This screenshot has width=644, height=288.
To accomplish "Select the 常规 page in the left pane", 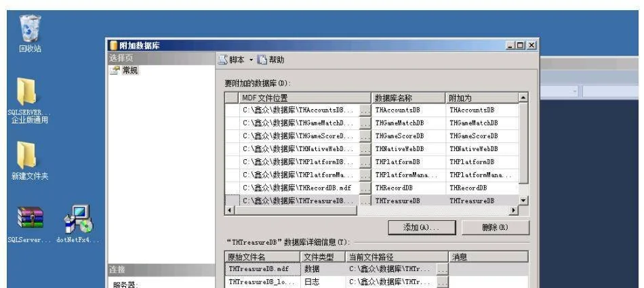I will point(129,70).
